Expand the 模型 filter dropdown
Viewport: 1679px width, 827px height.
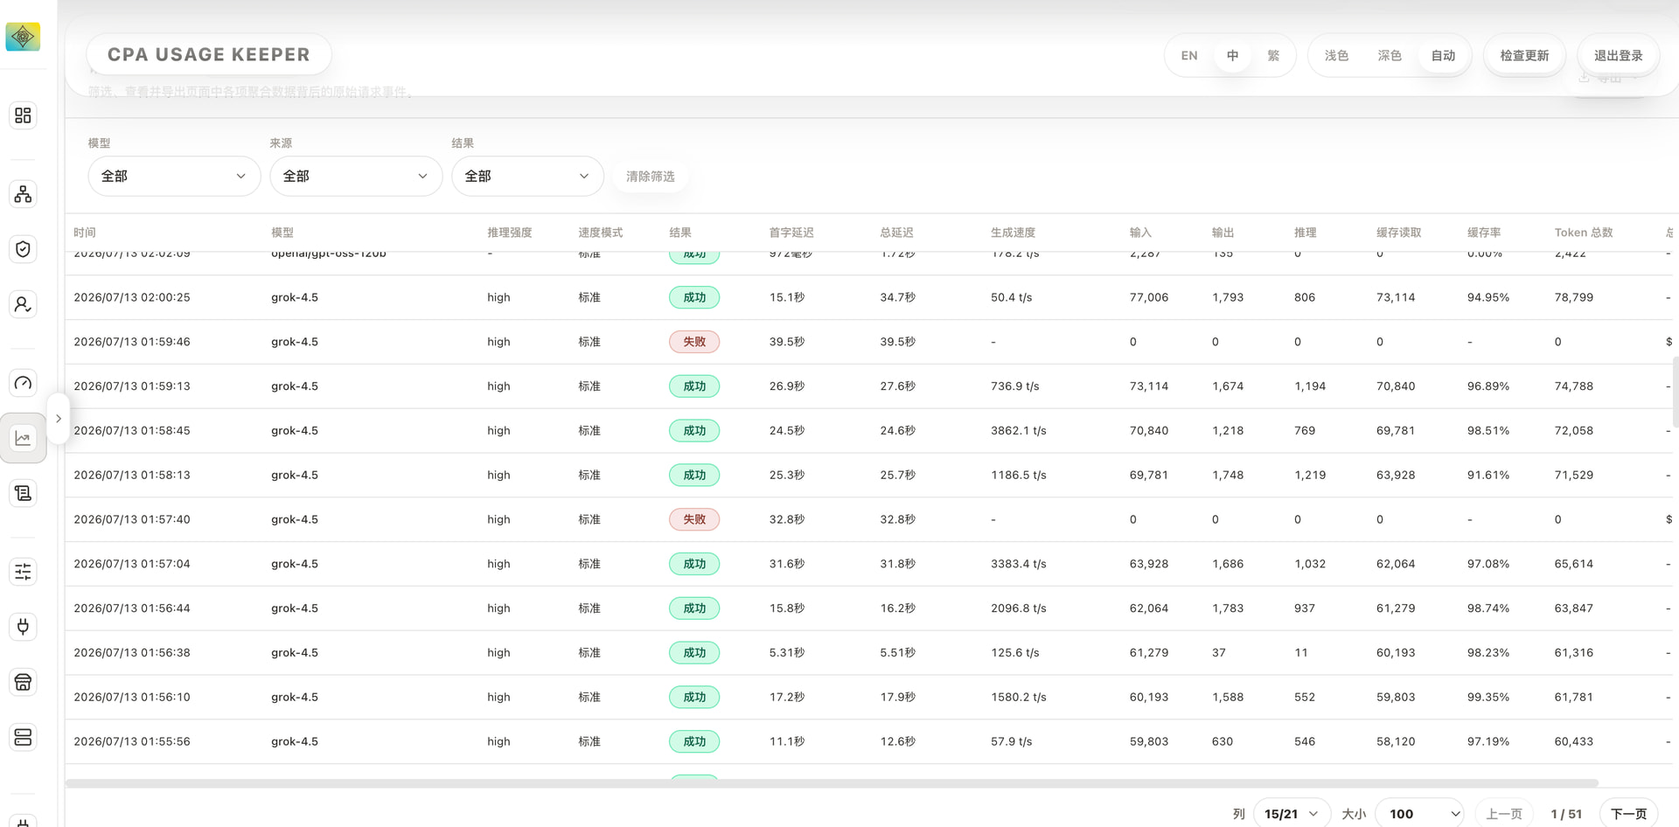[174, 176]
